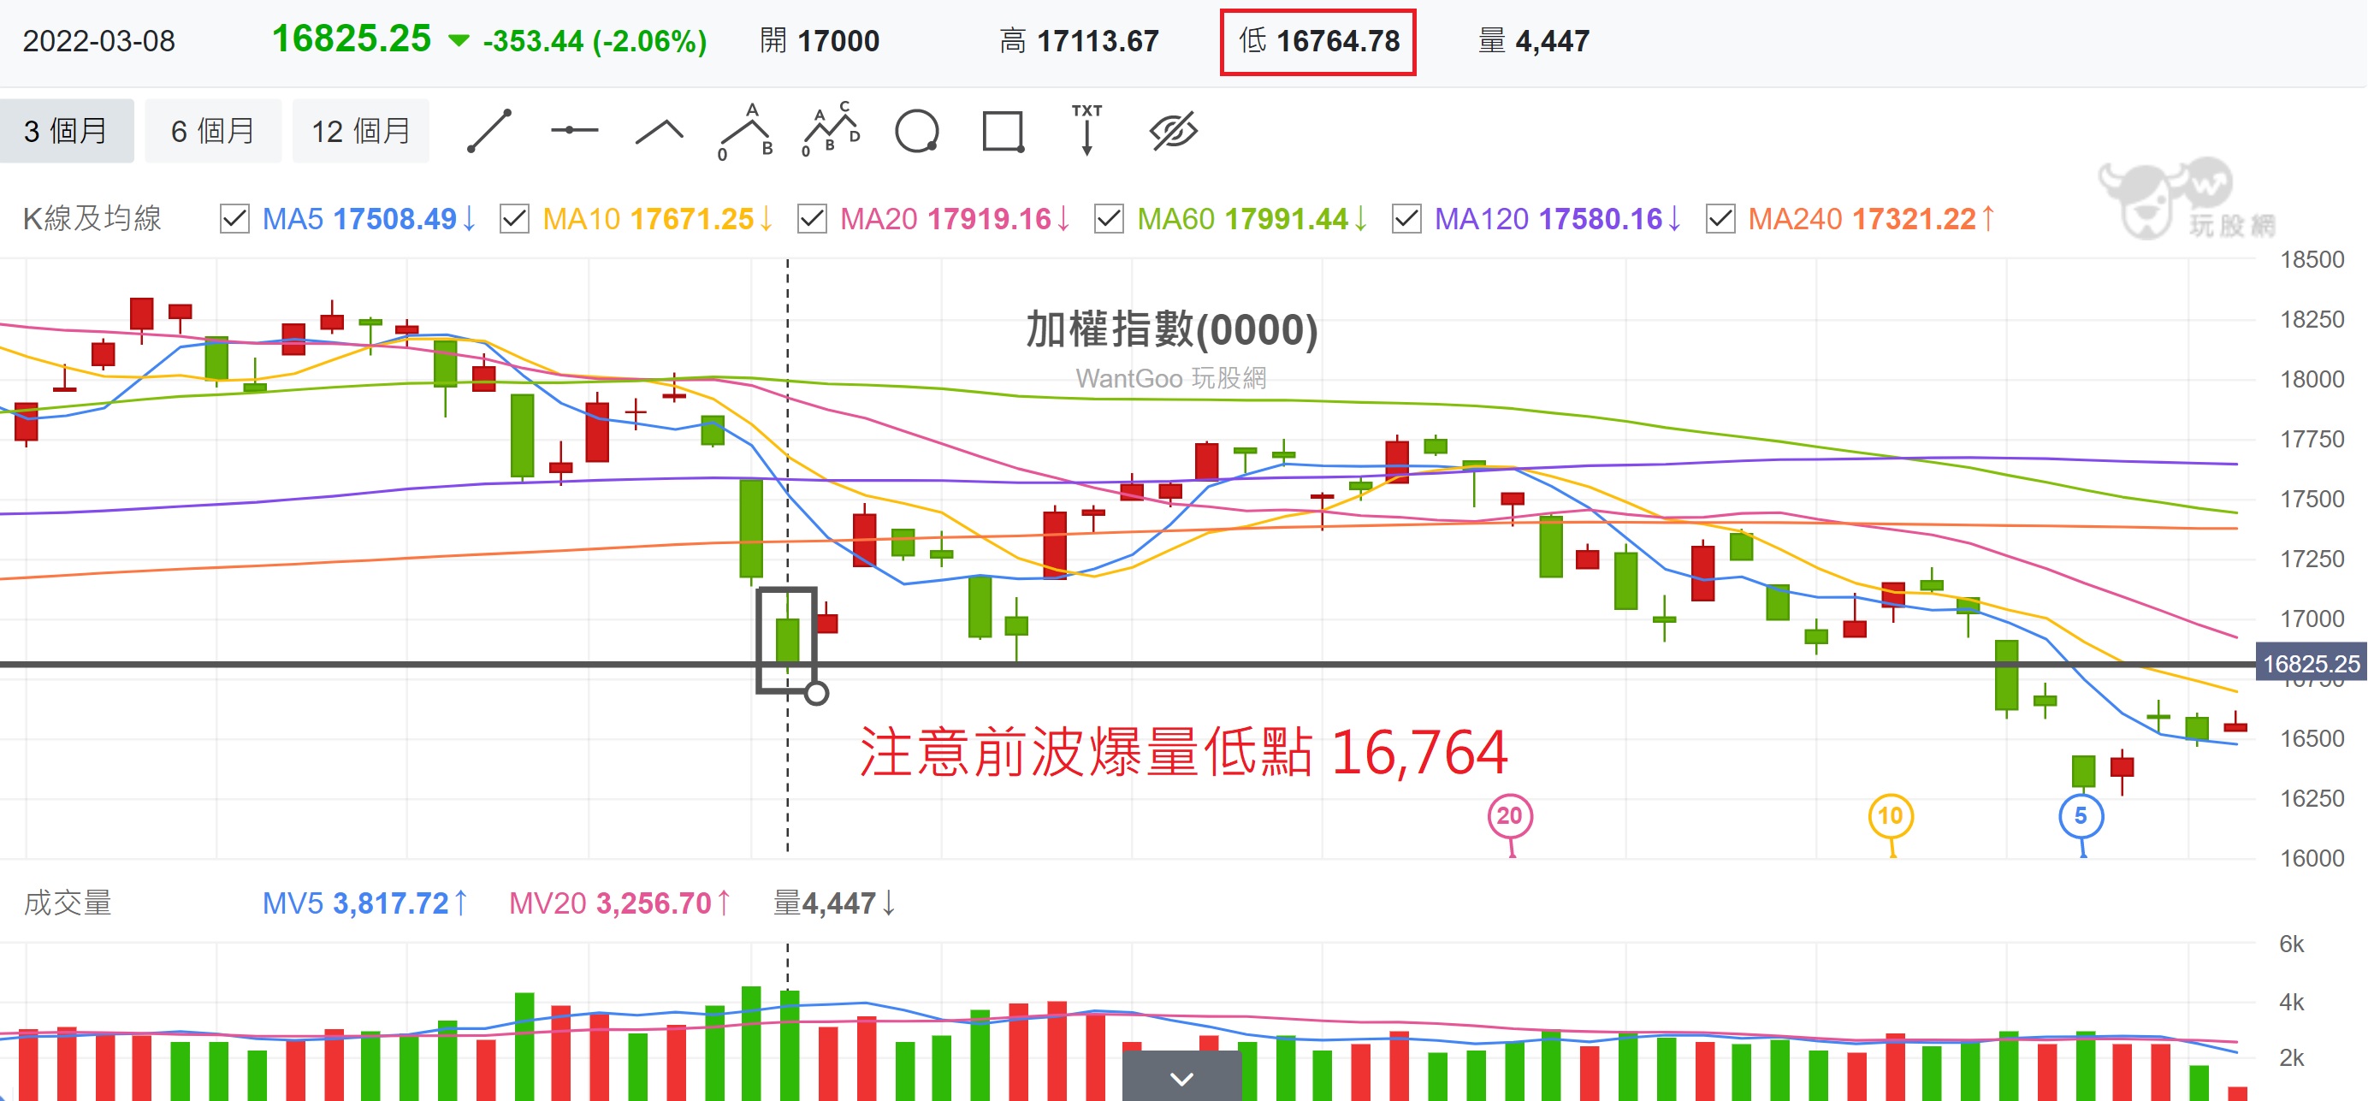Uncheck the MA120 moving average checkbox
The height and width of the screenshot is (1101, 2380).
(x=1406, y=220)
